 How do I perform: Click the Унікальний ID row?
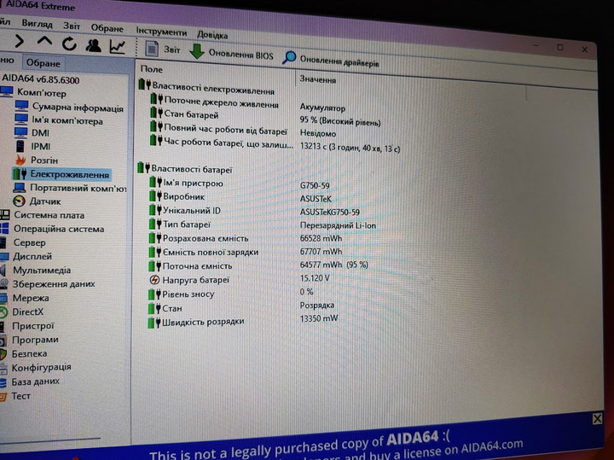click(x=254, y=211)
